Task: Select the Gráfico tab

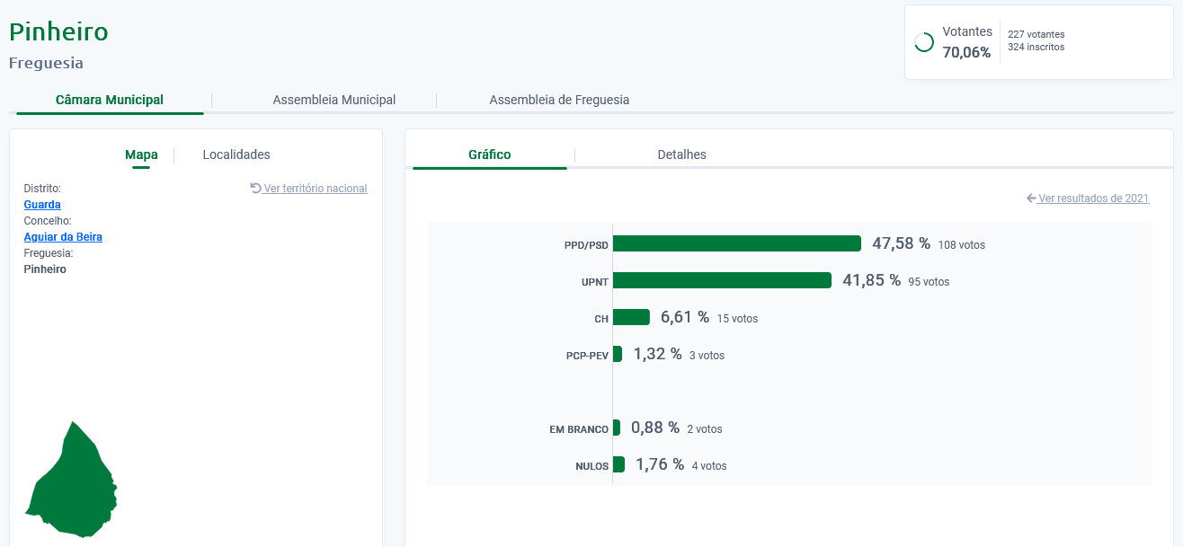Action: [489, 154]
